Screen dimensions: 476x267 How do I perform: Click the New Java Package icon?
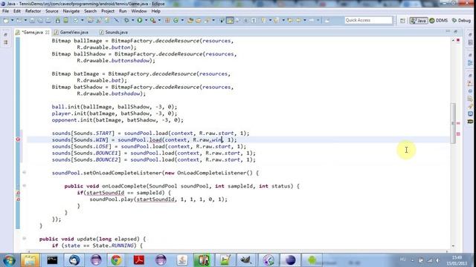click(x=167, y=21)
